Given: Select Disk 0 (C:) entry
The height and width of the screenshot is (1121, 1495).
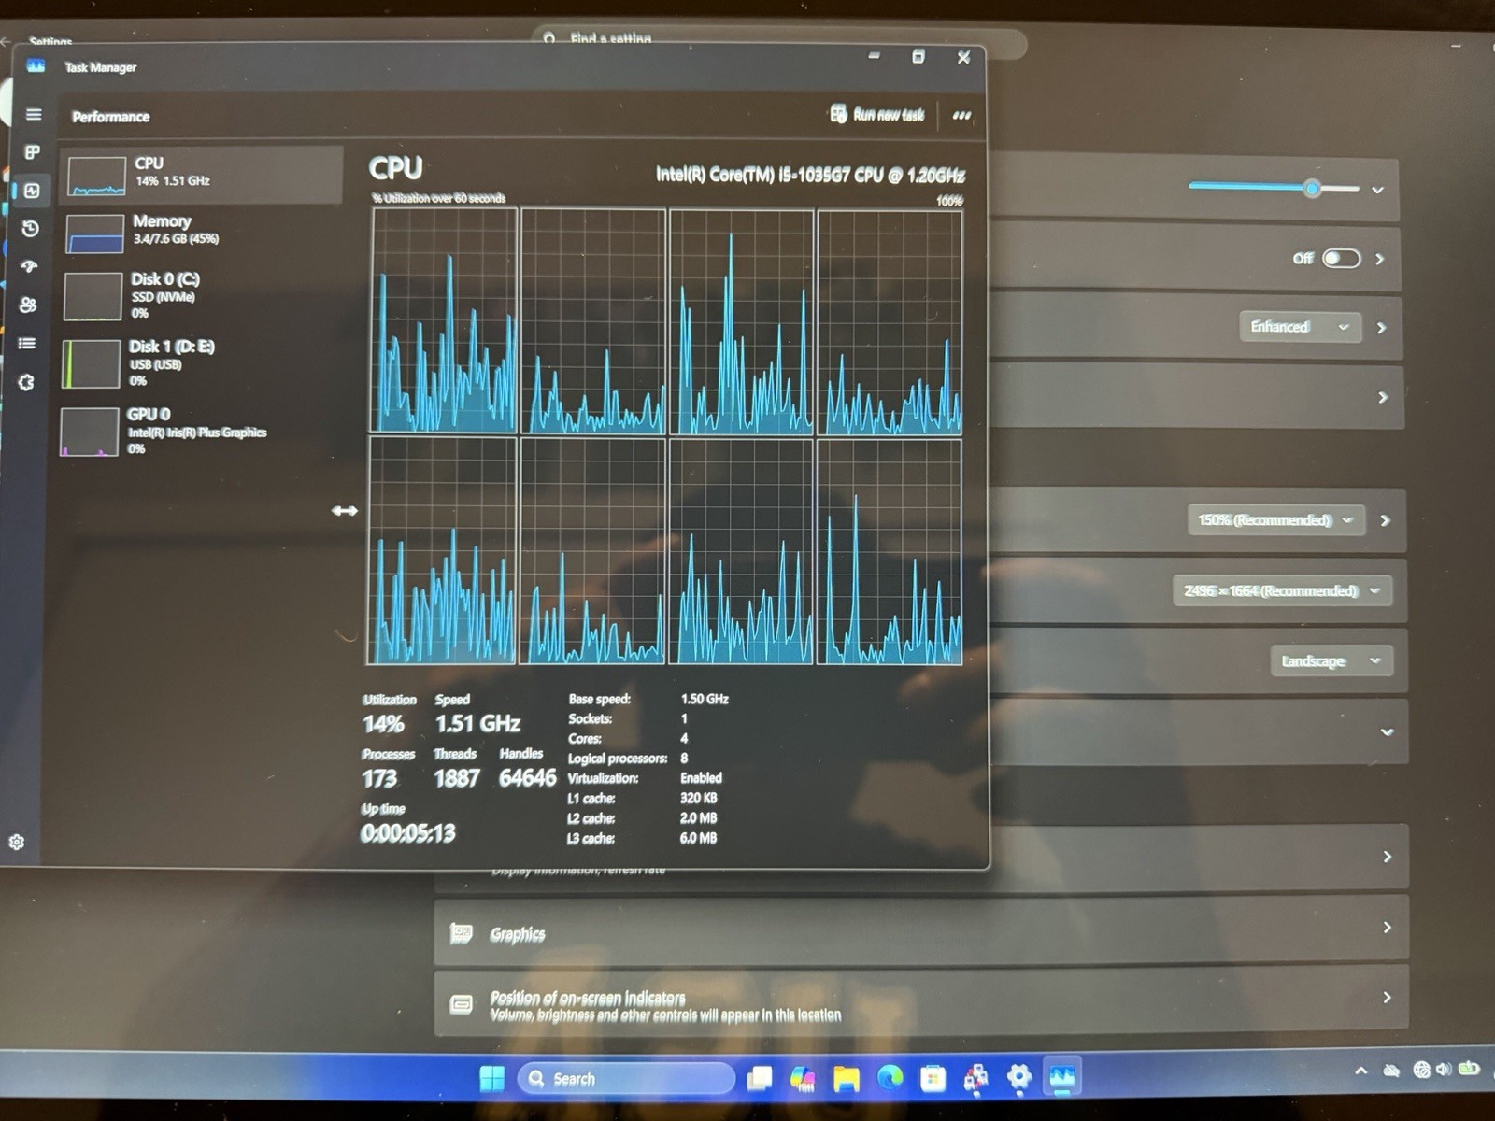Looking at the screenshot, I should [199, 296].
